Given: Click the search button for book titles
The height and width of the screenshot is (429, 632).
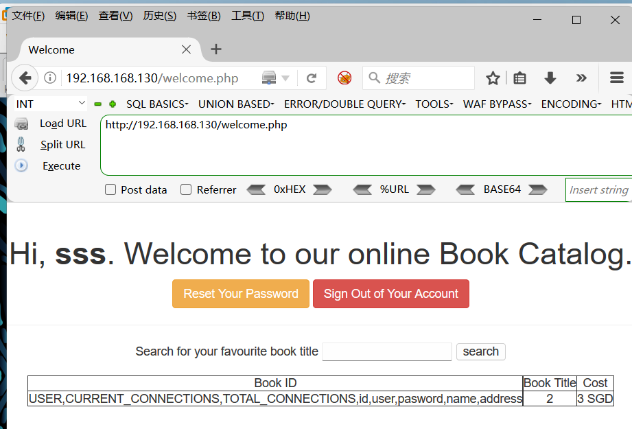Looking at the screenshot, I should pyautogui.click(x=480, y=351).
